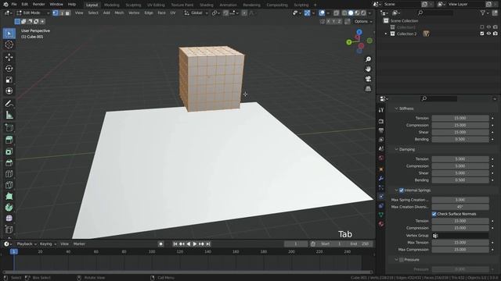This screenshot has height=281, width=501.
Task: Click the auto keying record button
Action: pyautogui.click(x=160, y=244)
